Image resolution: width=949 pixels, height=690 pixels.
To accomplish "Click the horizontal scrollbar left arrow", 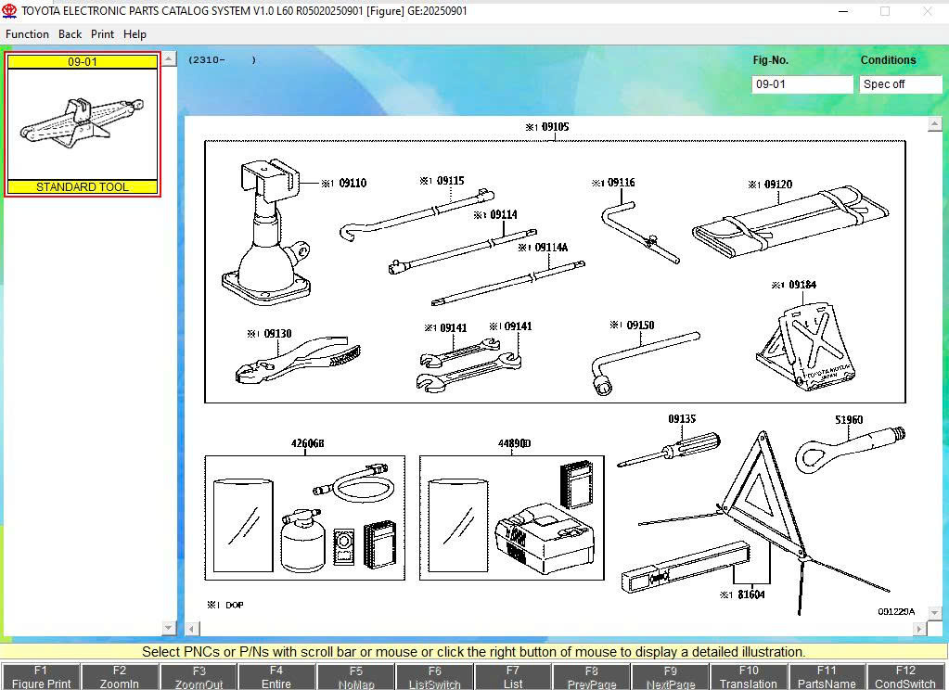I will point(191,629).
